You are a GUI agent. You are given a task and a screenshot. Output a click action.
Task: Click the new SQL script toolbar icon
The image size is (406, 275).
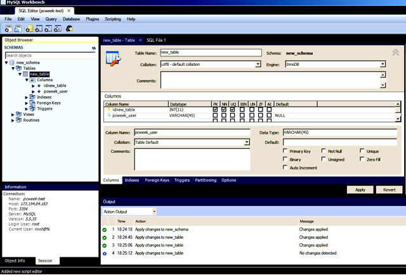(x=8, y=29)
